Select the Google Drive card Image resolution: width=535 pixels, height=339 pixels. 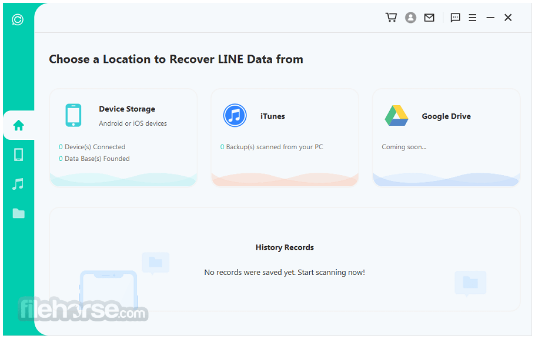(x=446, y=138)
